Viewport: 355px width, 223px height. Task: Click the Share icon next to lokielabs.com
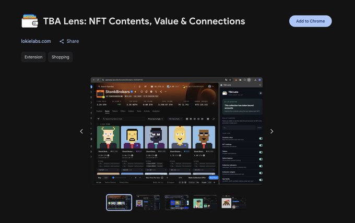pyautogui.click(x=62, y=41)
